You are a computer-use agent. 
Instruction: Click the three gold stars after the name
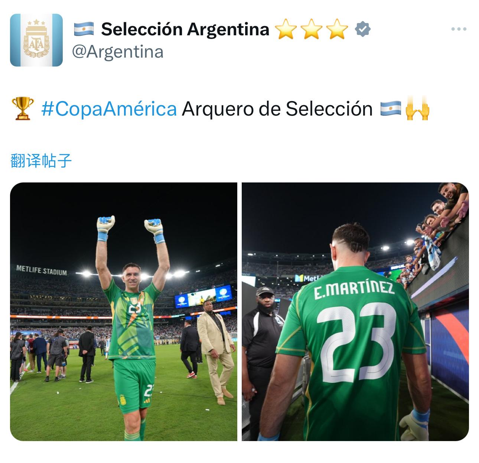point(312,30)
